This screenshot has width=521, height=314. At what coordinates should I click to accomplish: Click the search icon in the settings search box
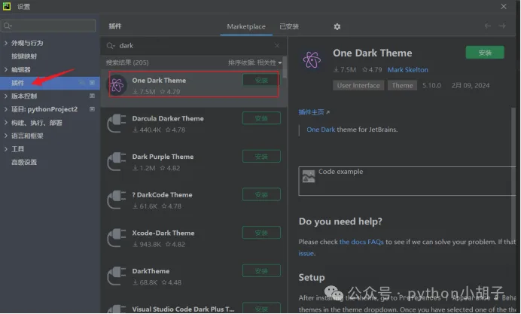8,26
